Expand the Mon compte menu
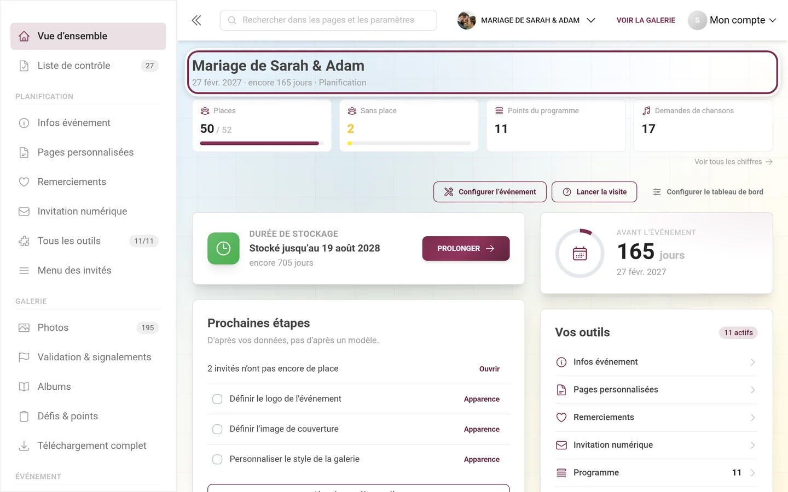This screenshot has width=788, height=492. pyautogui.click(x=732, y=20)
